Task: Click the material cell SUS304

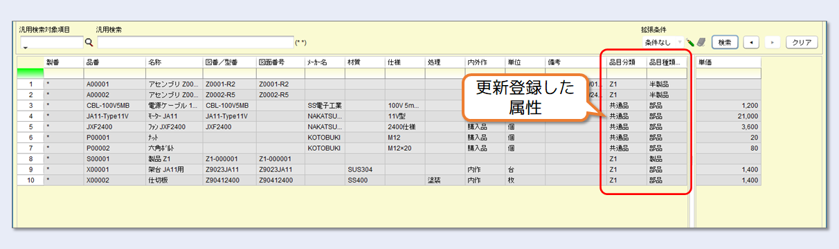Action: coord(365,169)
